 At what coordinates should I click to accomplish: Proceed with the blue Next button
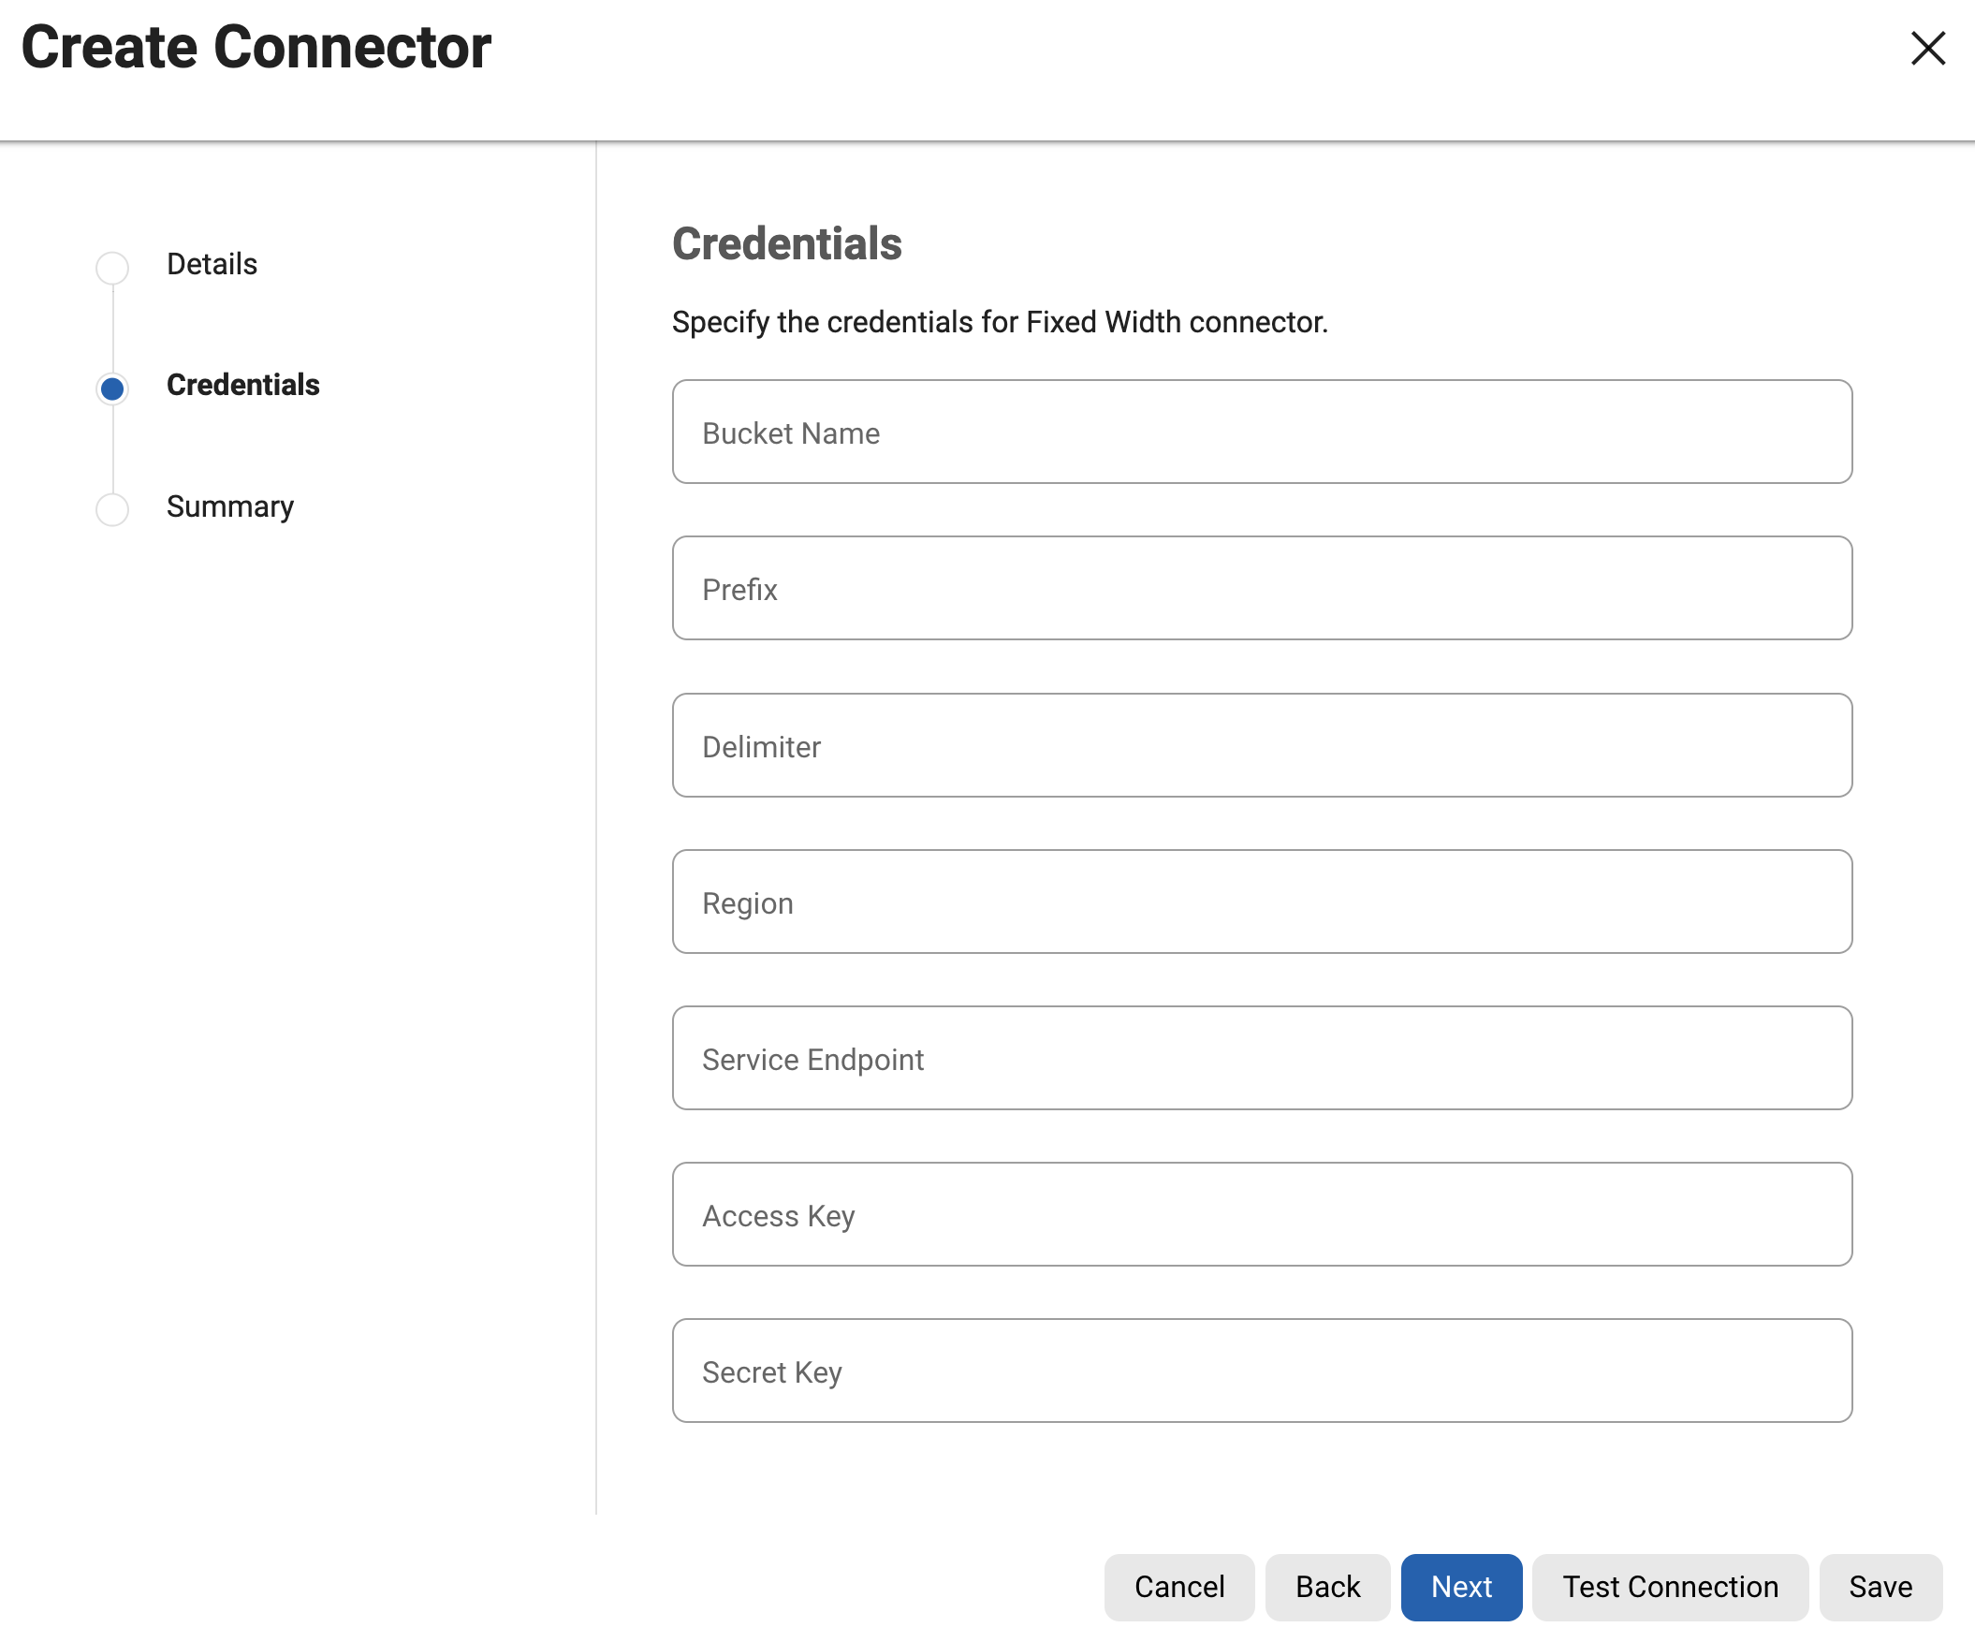[x=1460, y=1587]
